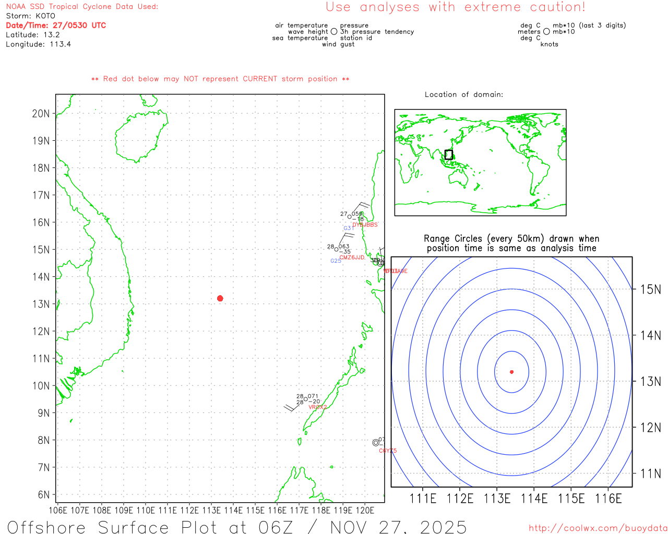Click the pressure value 063
Viewport: 668px width, 534px height.
click(x=344, y=247)
